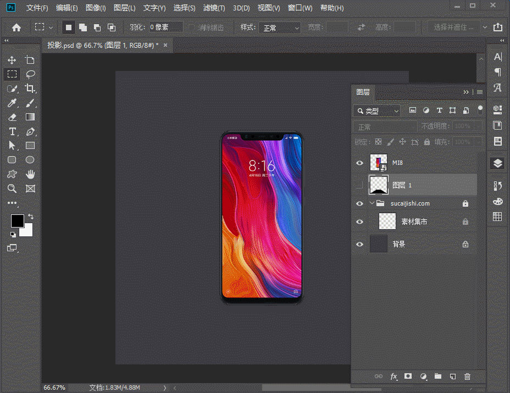Choose Intersect with Selection mode

pos(112,27)
